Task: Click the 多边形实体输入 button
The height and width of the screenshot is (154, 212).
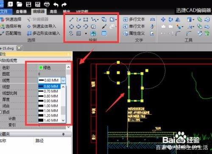Action: (x=44, y=33)
